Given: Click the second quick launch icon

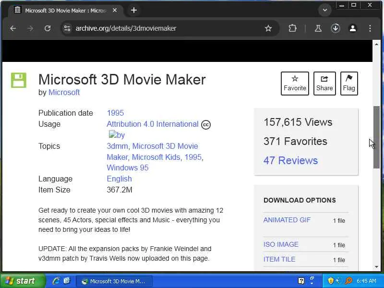Looking at the screenshot, I should pos(67,281).
